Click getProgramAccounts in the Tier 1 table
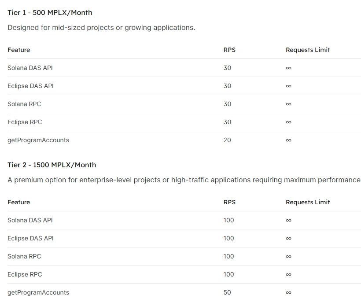The image size is (361, 306). (38, 140)
